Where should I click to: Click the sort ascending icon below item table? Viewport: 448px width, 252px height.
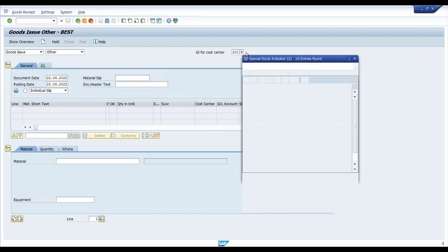[14, 135]
